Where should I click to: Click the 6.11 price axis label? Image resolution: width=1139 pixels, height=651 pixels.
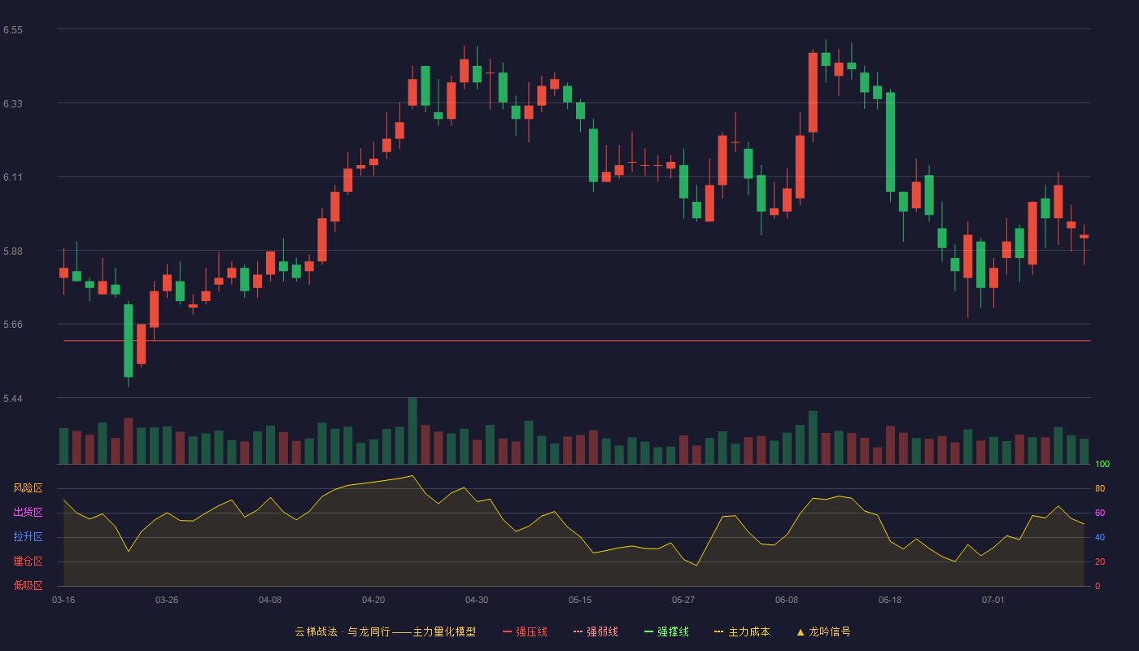tap(13, 177)
